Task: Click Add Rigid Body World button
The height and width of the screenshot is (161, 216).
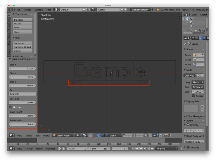Action: [x=194, y=142]
